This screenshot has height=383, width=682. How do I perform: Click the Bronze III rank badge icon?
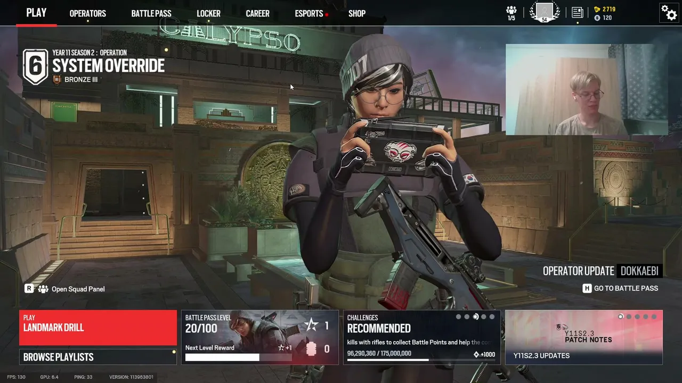pos(58,80)
